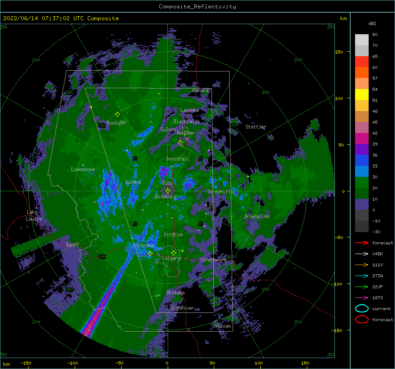Click the Vulcan label
The height and width of the screenshot is (369, 395).
tap(223, 326)
